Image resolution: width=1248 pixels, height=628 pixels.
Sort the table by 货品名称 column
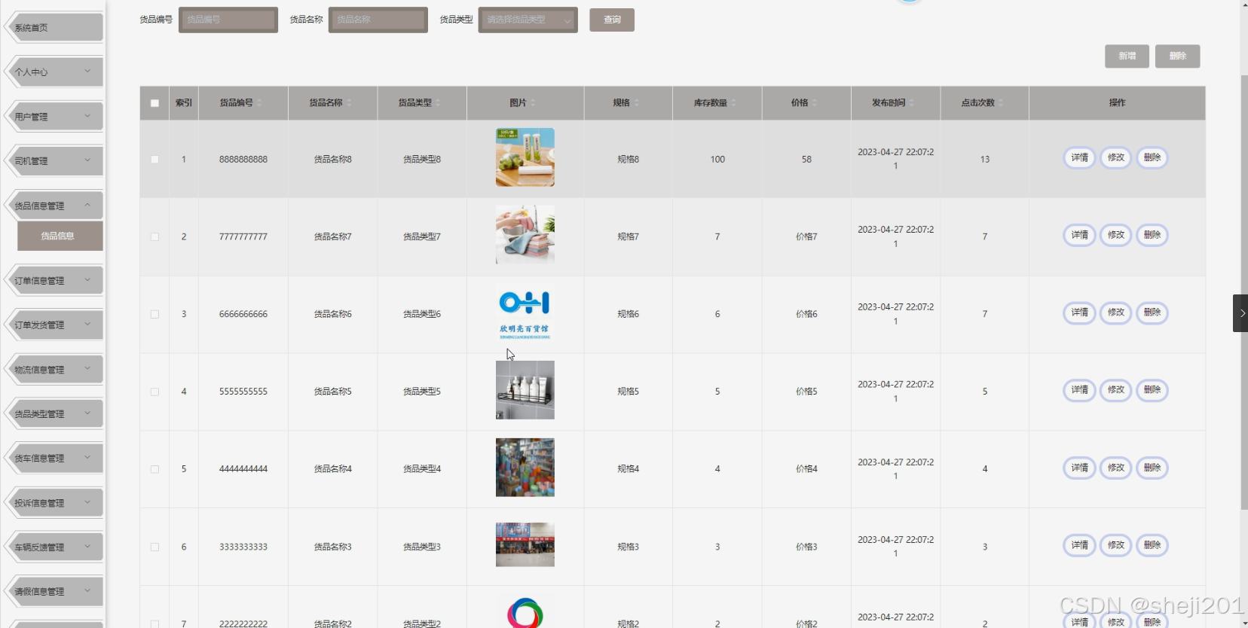(350, 103)
